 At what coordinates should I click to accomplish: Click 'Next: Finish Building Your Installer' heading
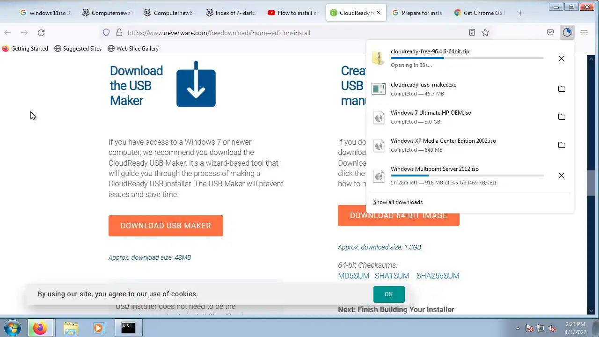(396, 309)
